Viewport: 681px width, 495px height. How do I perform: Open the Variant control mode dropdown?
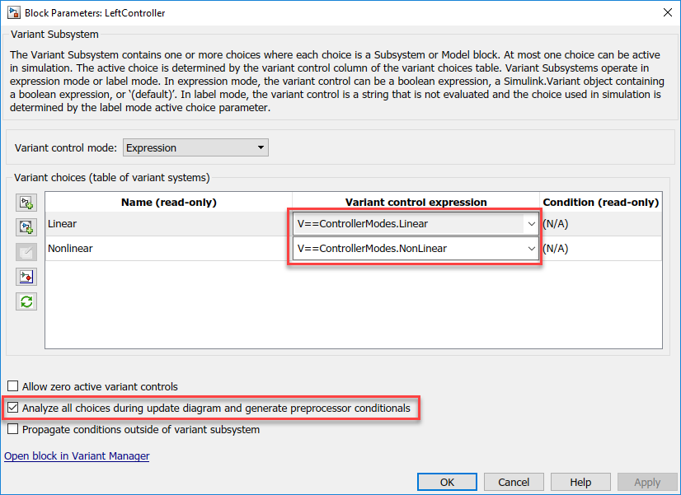(x=195, y=148)
